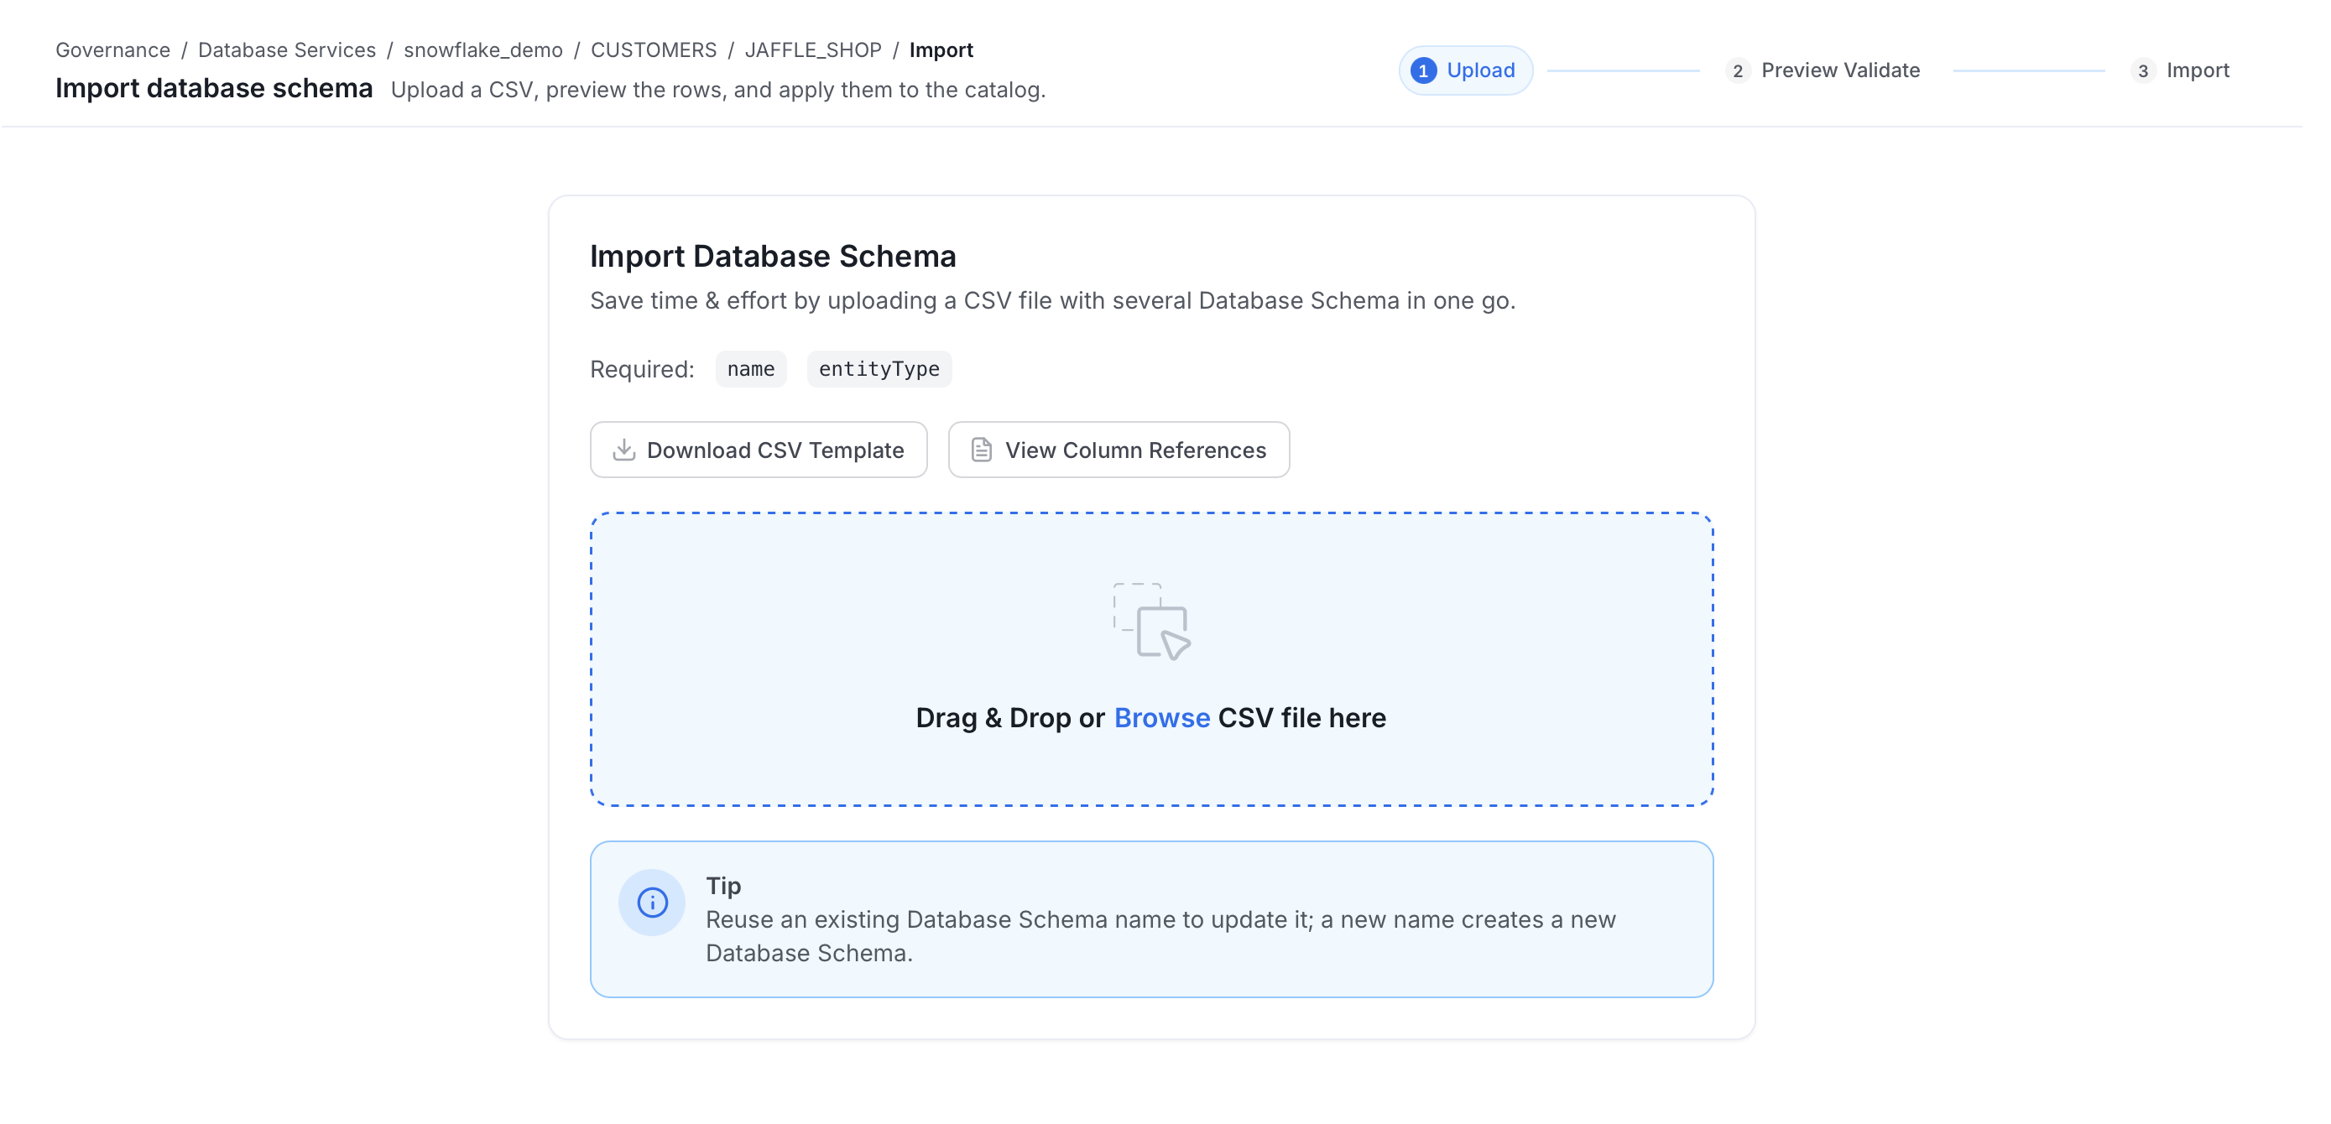Click the entityType required field tag
2331x1124 pixels.
(x=879, y=369)
